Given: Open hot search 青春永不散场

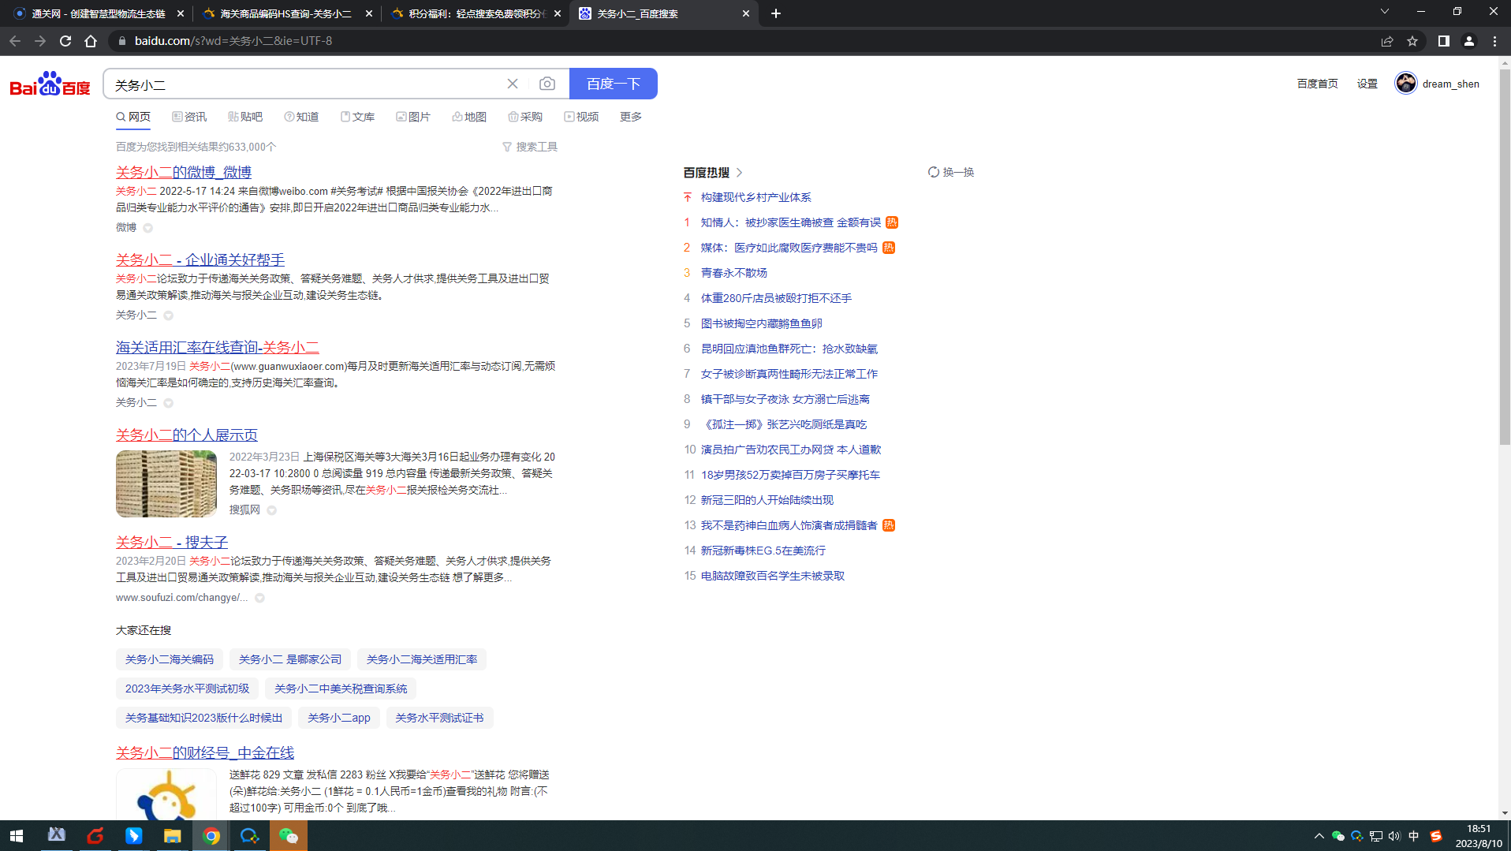Looking at the screenshot, I should point(733,273).
